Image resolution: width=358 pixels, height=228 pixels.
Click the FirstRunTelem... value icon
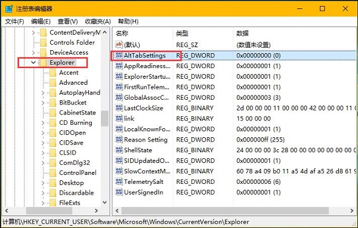119,87
